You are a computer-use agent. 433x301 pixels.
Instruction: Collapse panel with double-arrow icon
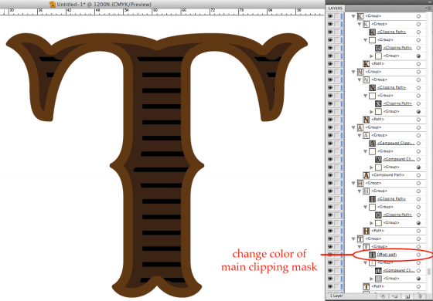pos(429,2)
